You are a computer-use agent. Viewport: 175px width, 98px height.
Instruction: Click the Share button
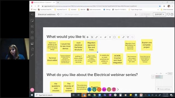(x=145, y=14)
